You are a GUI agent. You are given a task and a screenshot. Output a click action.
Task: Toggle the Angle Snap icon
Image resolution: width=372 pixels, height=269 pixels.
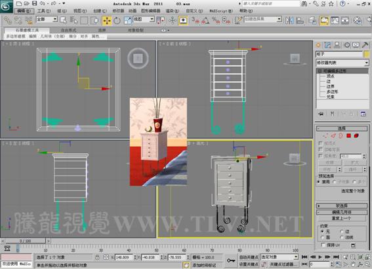click(205, 20)
